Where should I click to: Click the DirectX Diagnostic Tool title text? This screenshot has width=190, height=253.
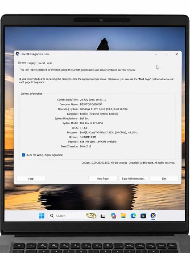tap(35, 54)
